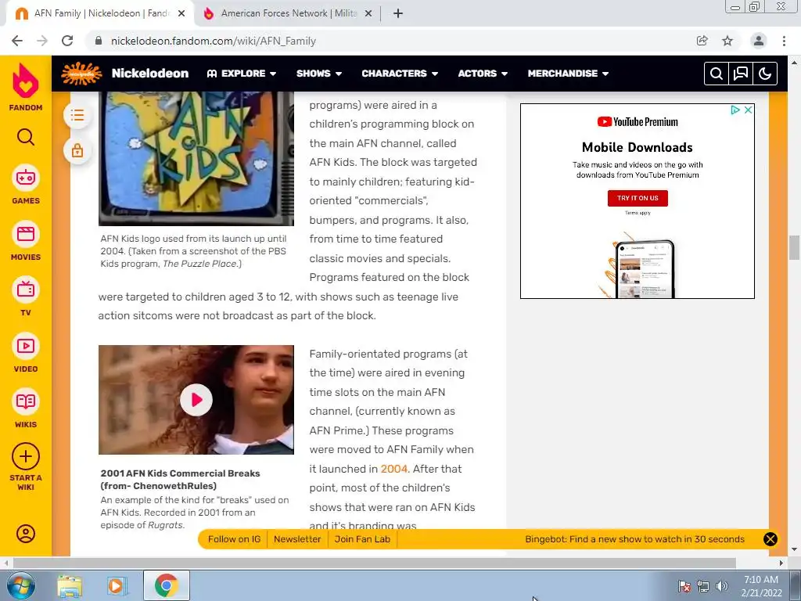Open Bingebot find a new show link
The height and width of the screenshot is (601, 801).
[634, 539]
